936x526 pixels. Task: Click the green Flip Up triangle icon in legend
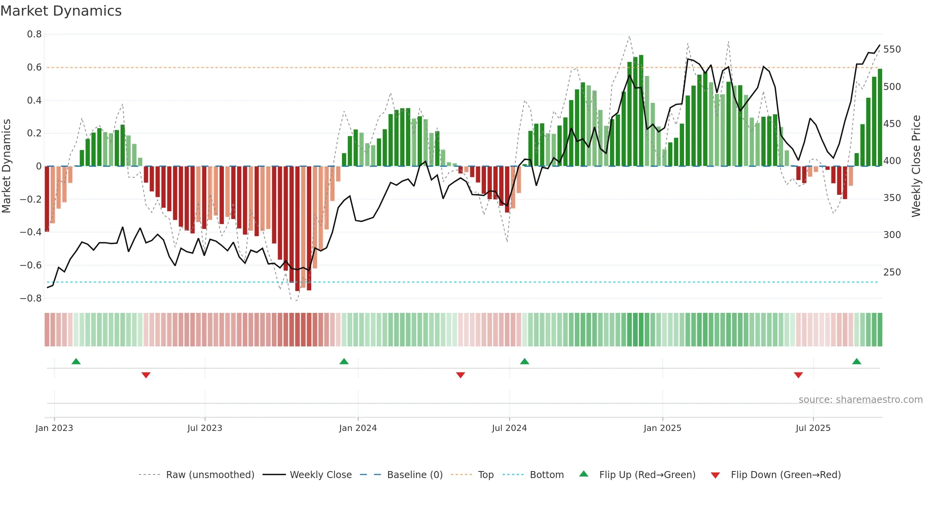point(584,474)
